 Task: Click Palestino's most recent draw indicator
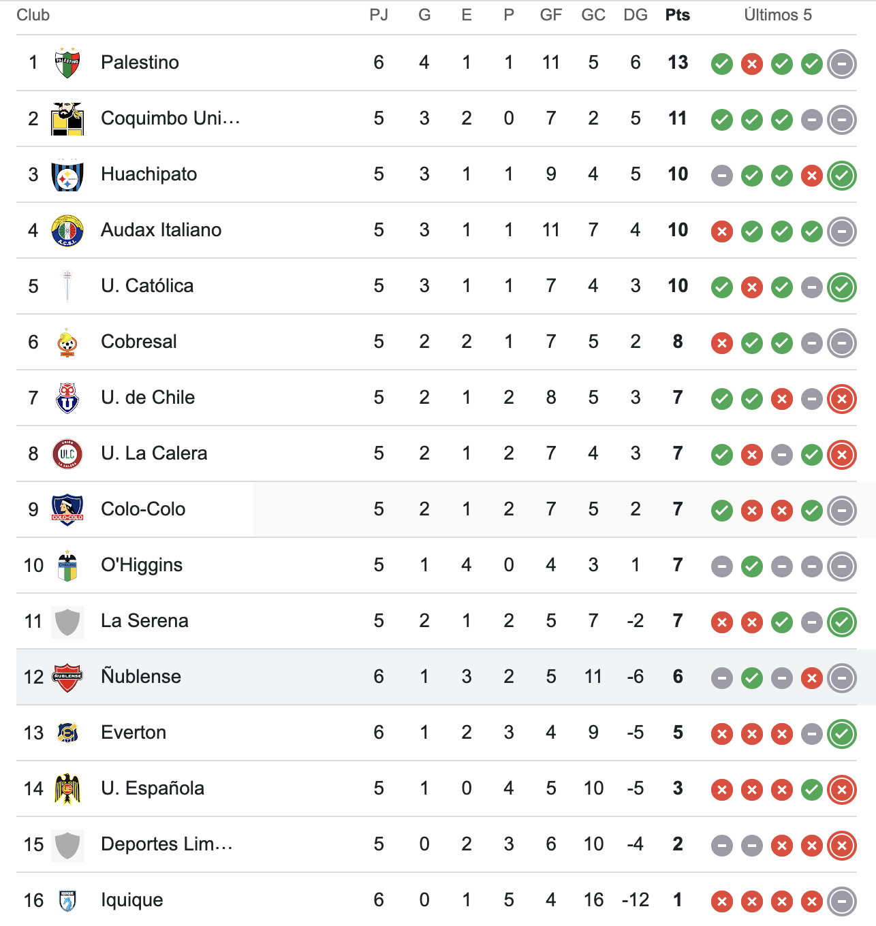coord(842,64)
